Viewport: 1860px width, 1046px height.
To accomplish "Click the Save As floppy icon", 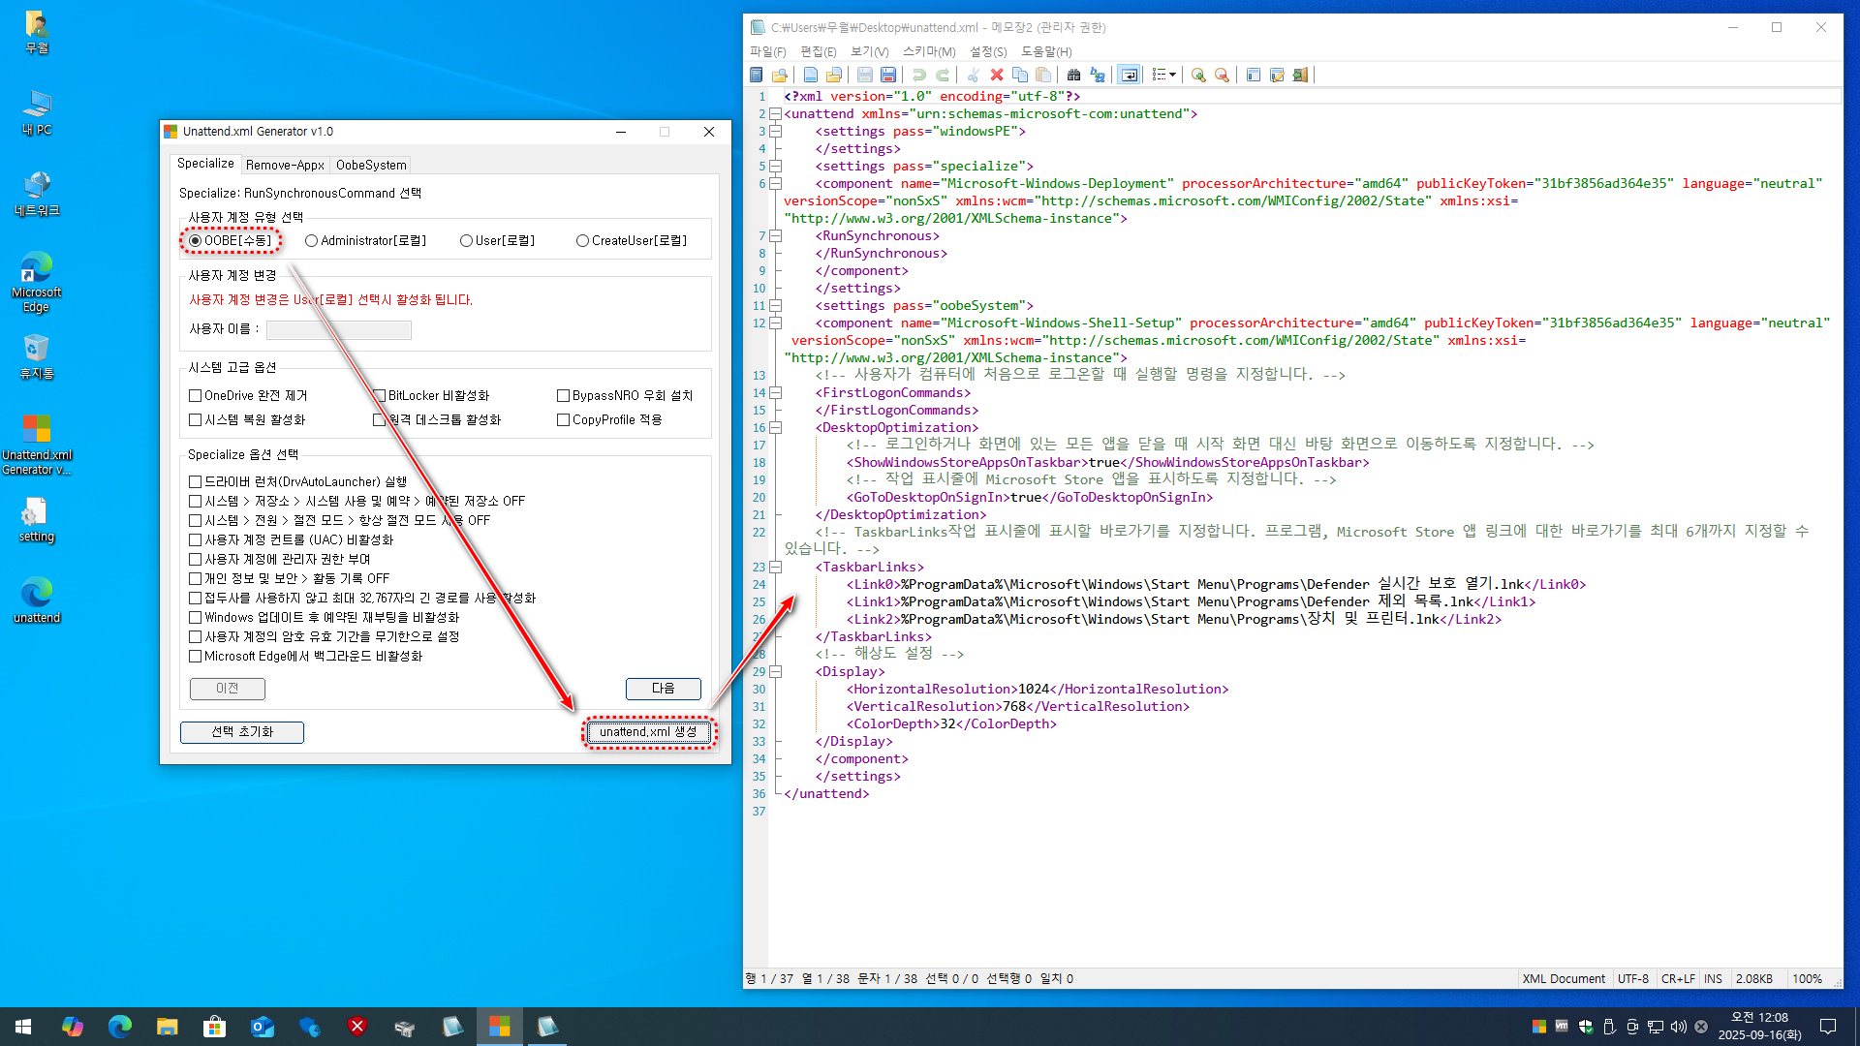I will [888, 75].
